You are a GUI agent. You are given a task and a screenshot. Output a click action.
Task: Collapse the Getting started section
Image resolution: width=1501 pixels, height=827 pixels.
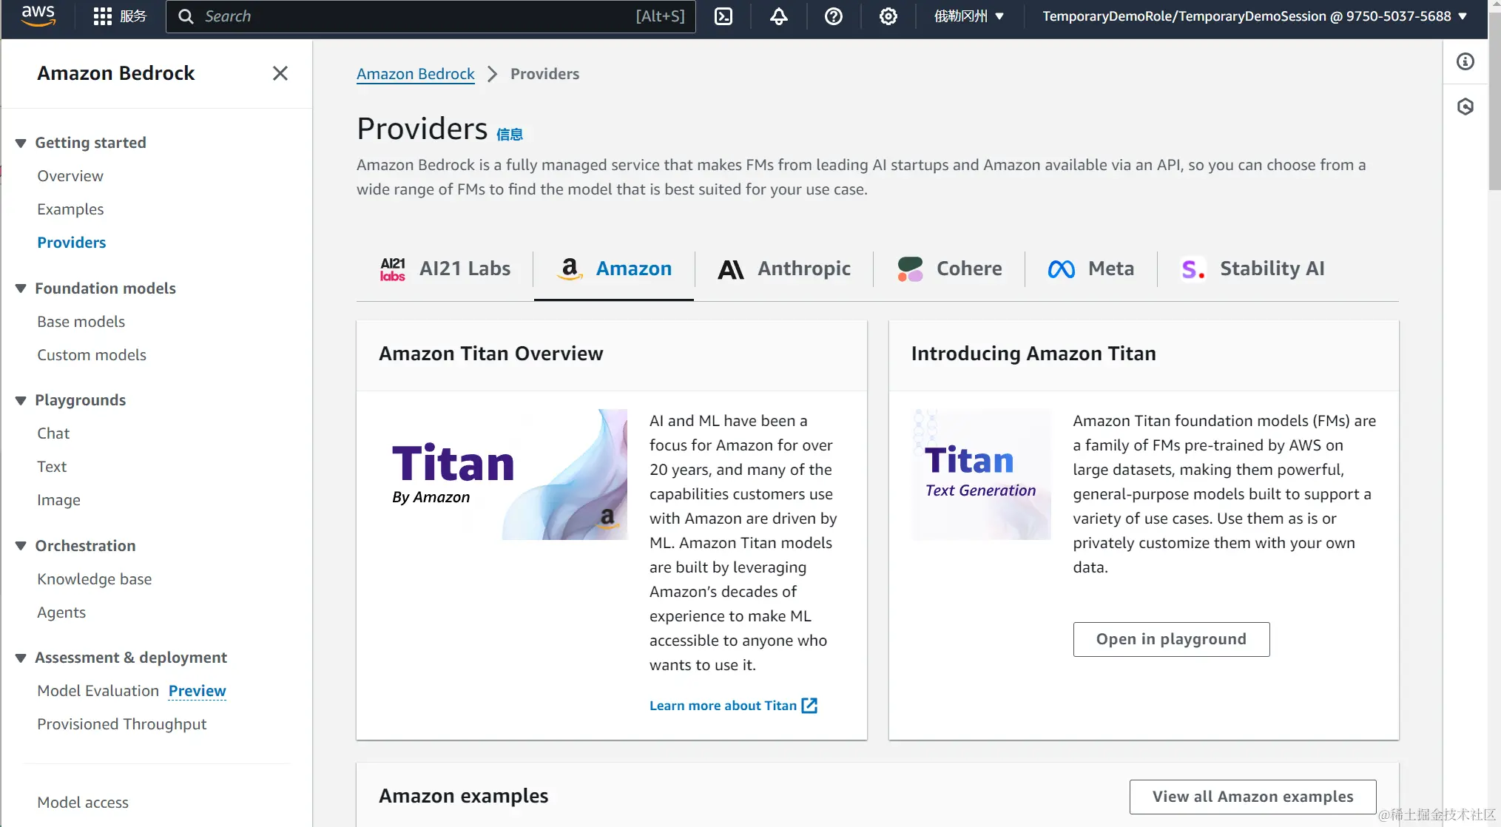click(x=21, y=143)
